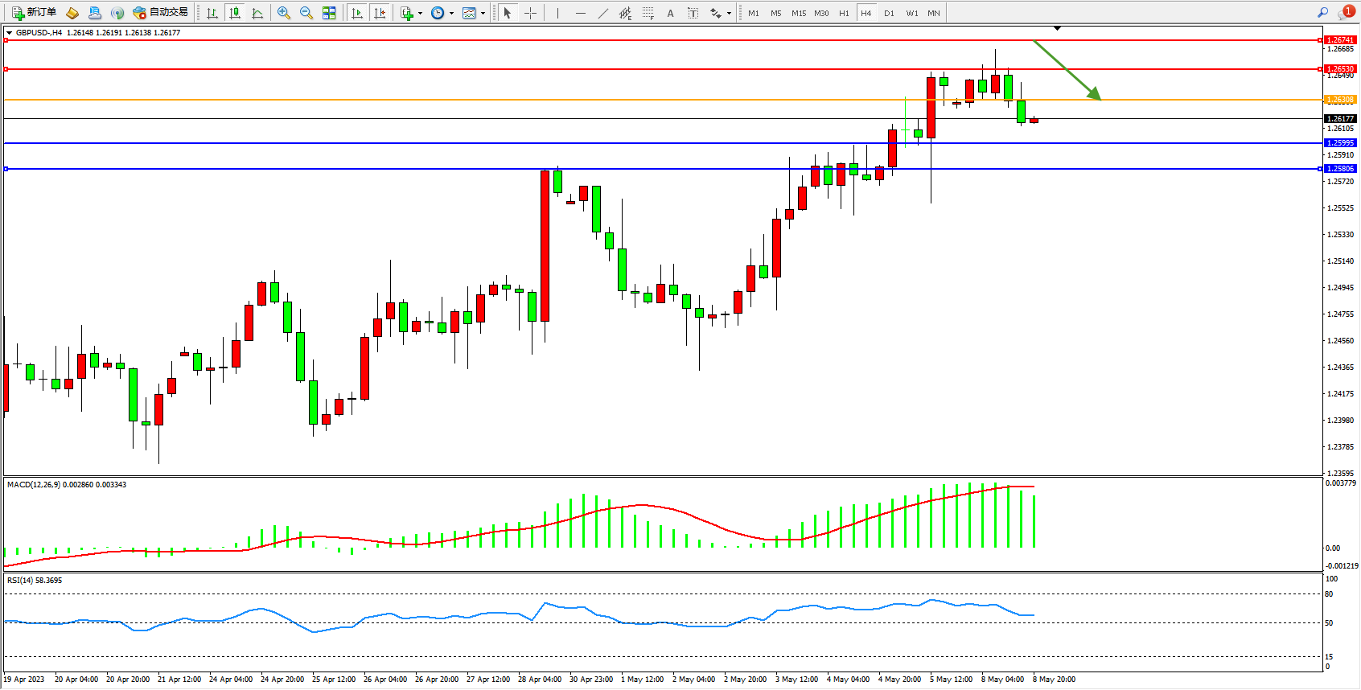This screenshot has height=690, width=1361.
Task: Tile chart windows using the grid icon
Action: pyautogui.click(x=329, y=13)
